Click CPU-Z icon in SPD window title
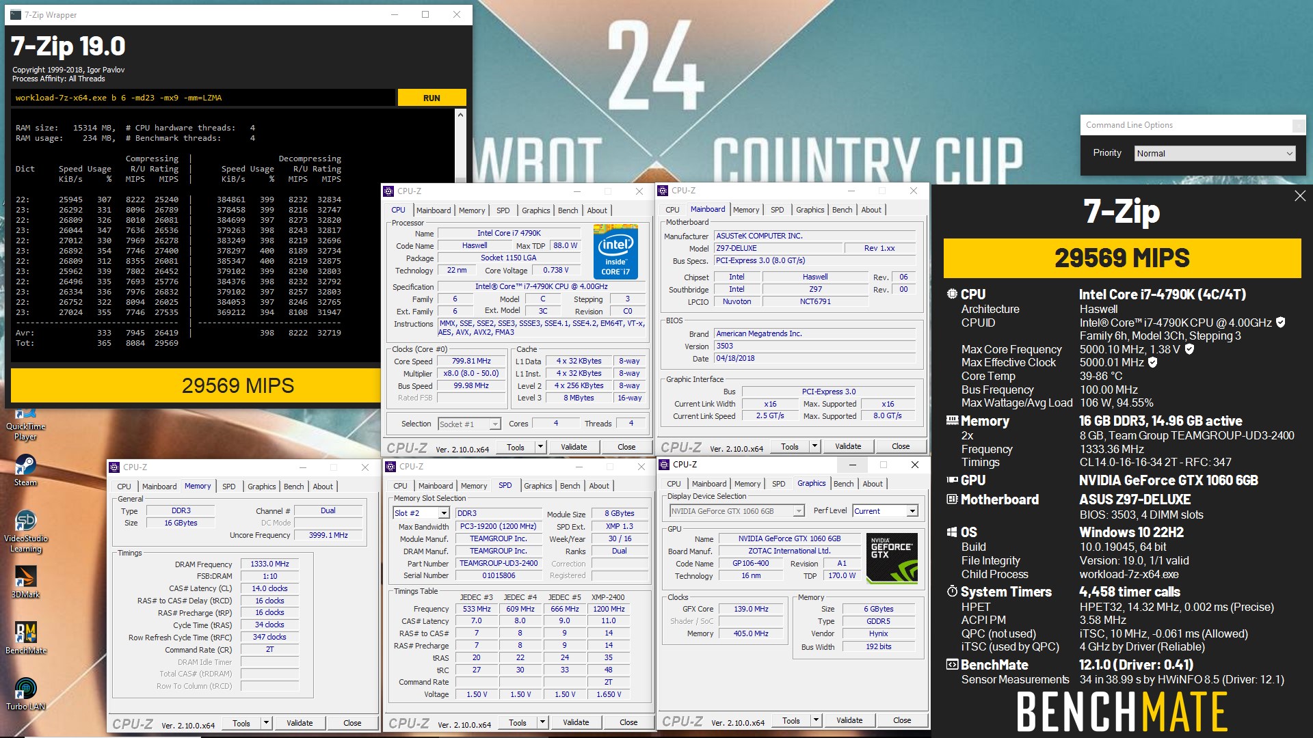1313x738 pixels. (x=390, y=467)
